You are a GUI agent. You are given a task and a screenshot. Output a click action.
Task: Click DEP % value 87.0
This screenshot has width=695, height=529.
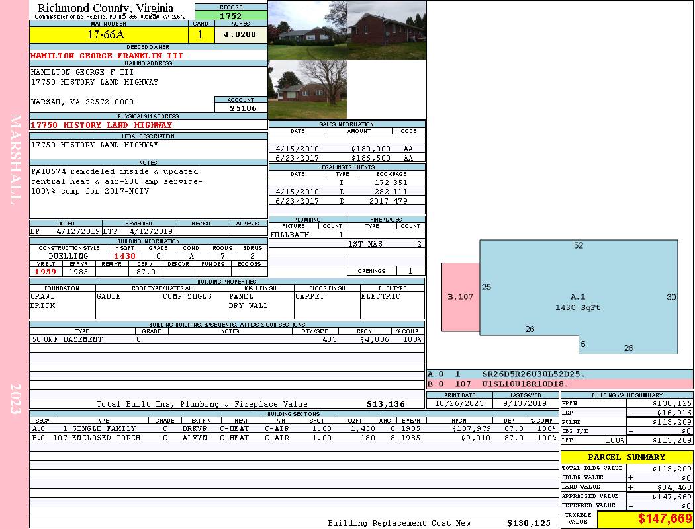pyautogui.click(x=146, y=272)
